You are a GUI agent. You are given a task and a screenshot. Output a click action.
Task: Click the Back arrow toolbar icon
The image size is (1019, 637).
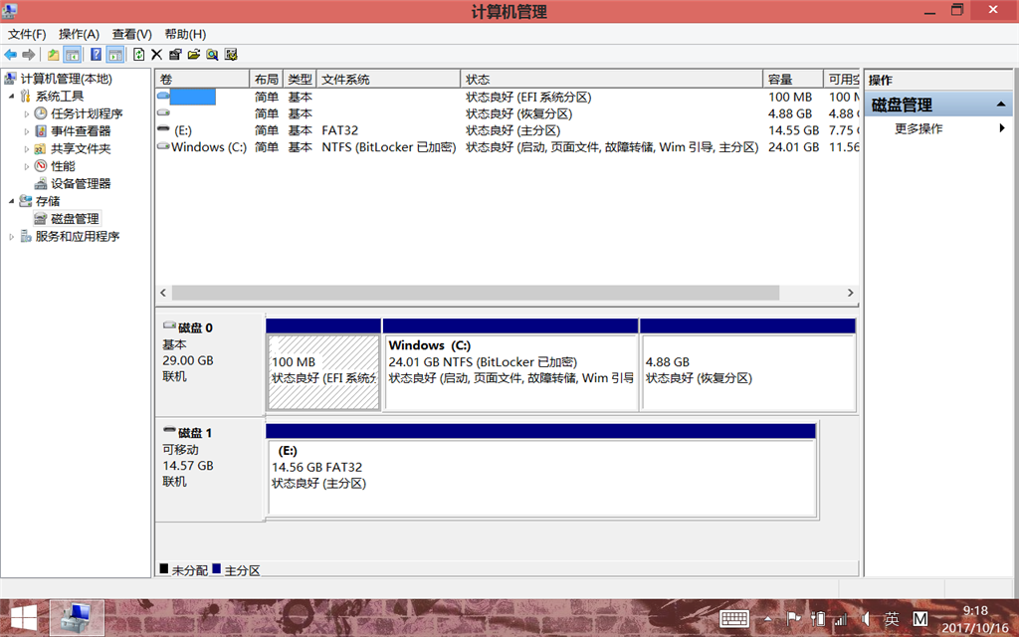pos(10,55)
